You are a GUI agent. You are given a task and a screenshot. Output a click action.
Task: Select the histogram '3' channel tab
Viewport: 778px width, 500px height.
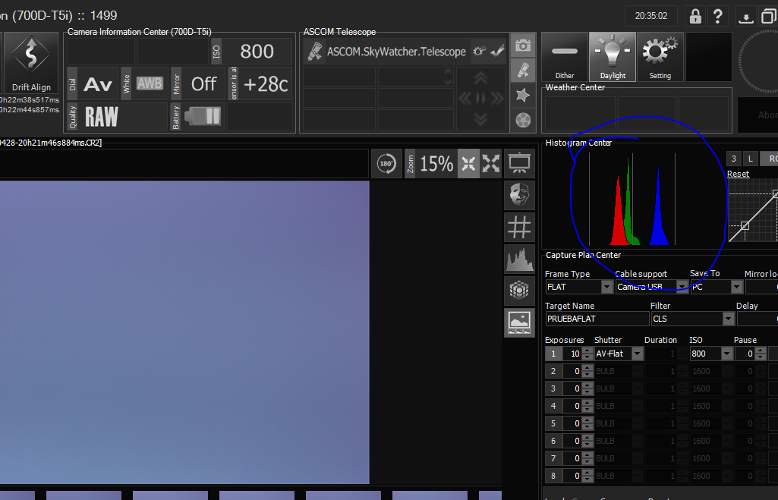point(734,159)
